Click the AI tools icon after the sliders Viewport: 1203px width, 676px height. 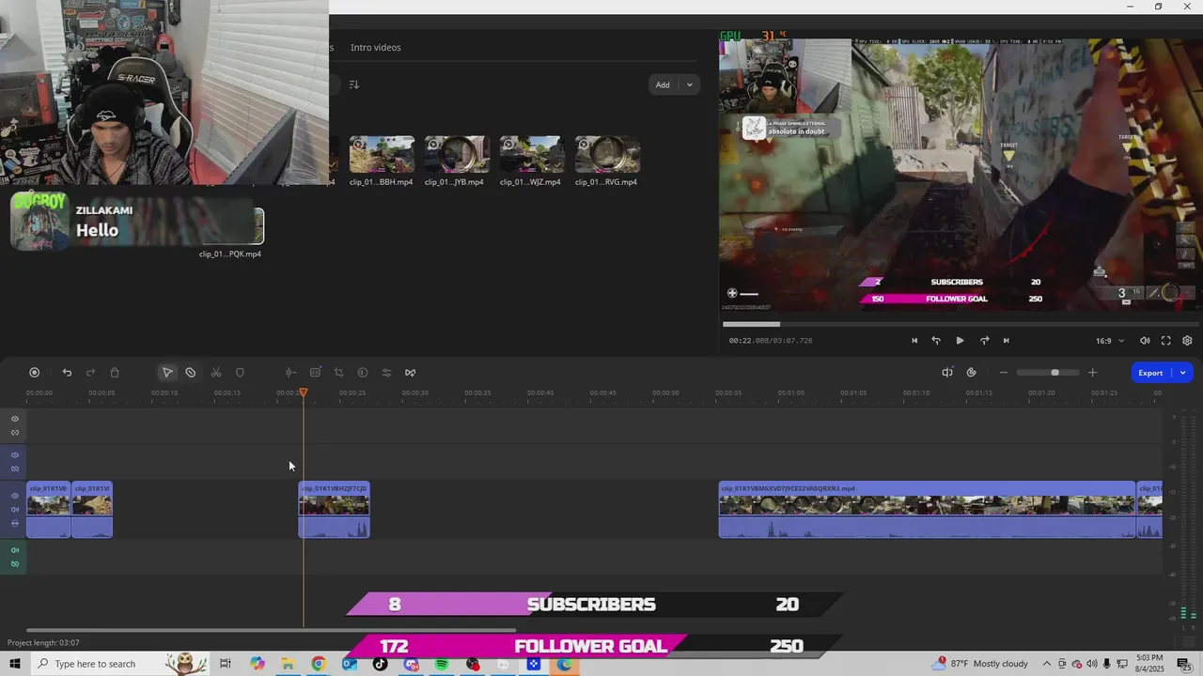point(411,373)
